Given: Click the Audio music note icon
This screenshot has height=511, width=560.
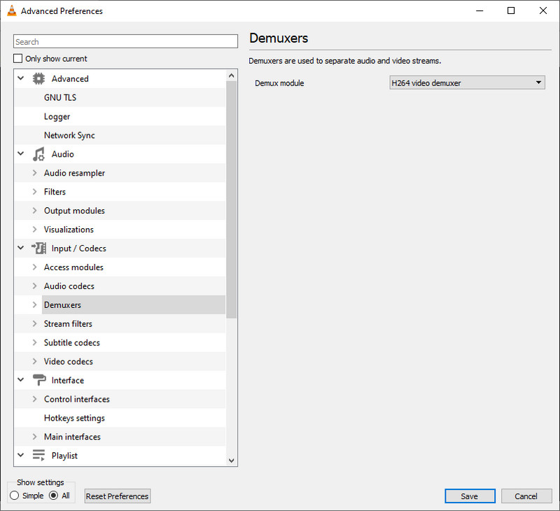Looking at the screenshot, I should click(x=38, y=154).
